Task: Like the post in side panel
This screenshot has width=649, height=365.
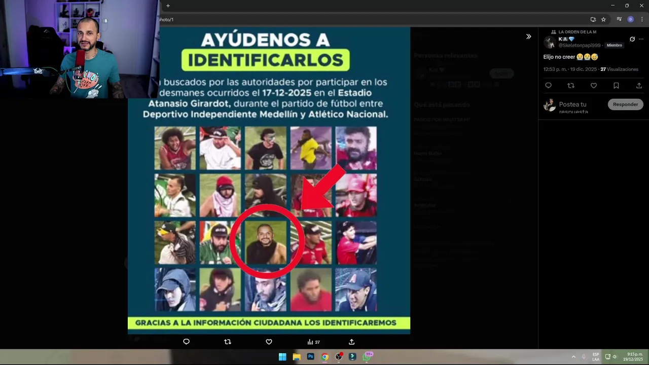Action: [x=593, y=86]
